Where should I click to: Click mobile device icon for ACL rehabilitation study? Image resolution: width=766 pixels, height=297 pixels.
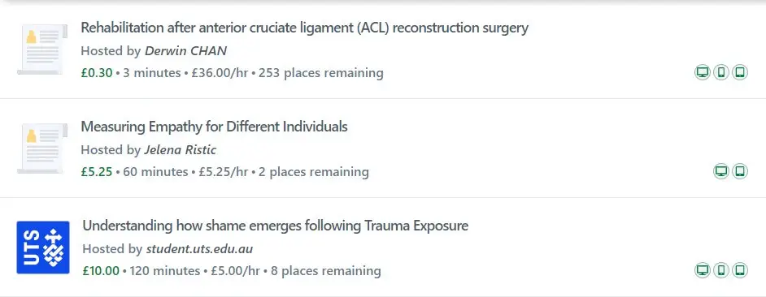point(721,73)
